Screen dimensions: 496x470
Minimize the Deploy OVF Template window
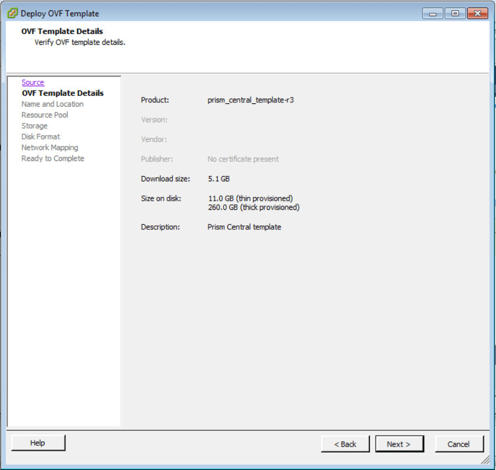pyautogui.click(x=433, y=13)
